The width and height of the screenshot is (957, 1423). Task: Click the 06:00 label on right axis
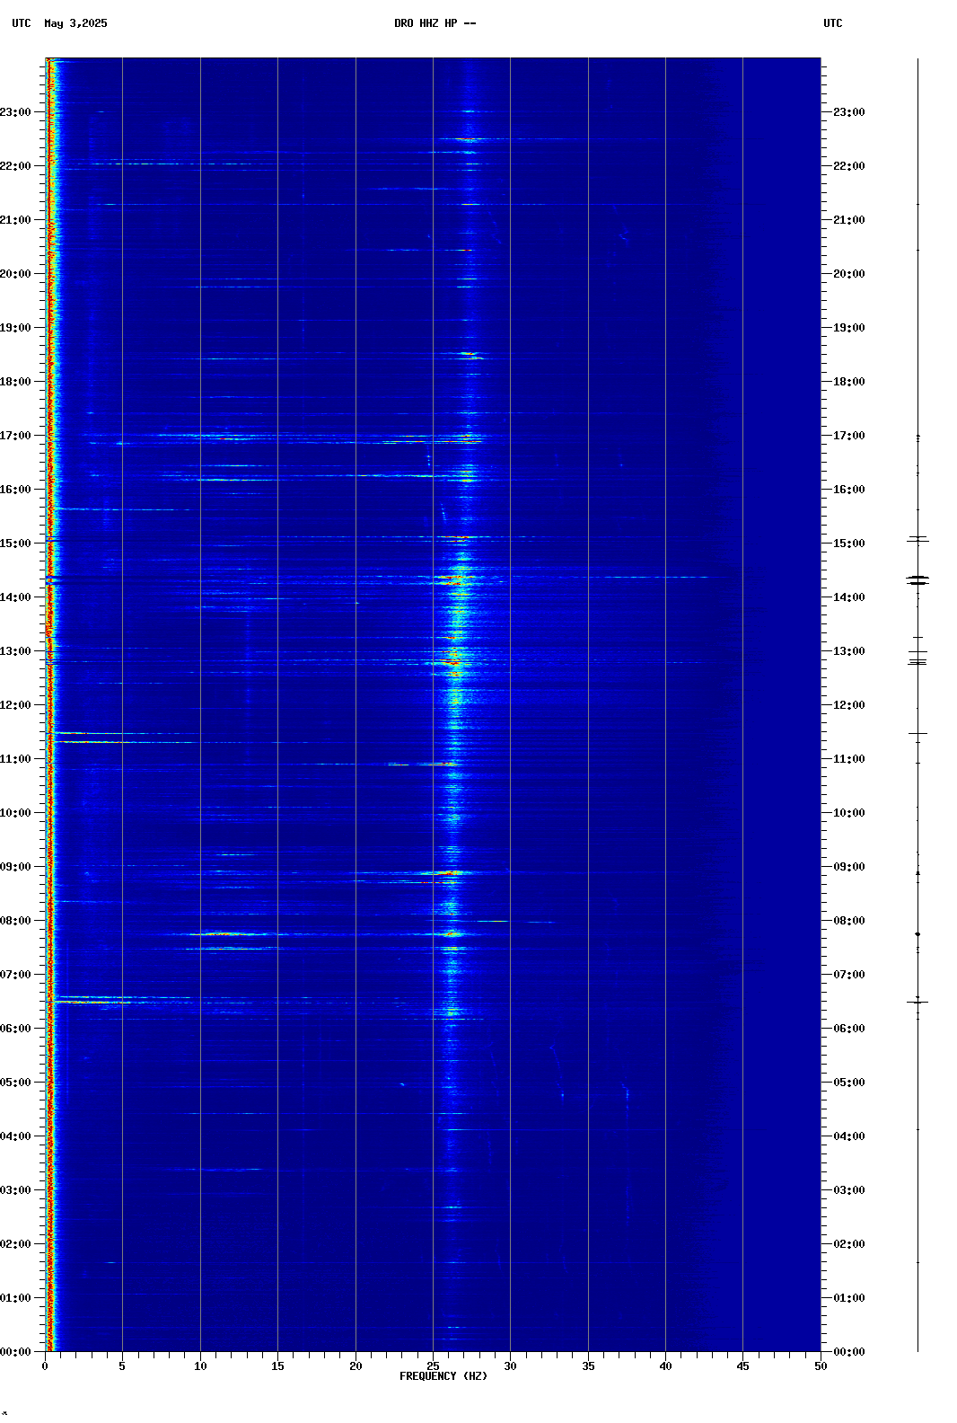pos(849,1029)
